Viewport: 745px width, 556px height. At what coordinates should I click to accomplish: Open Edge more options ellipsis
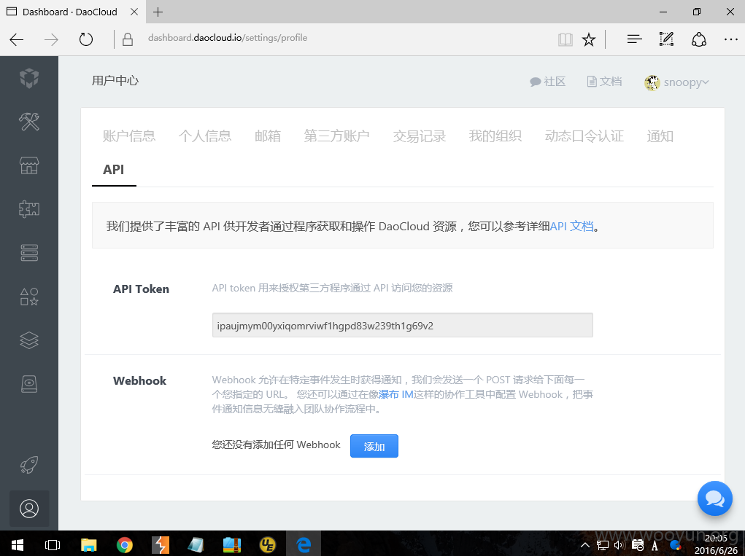tap(730, 39)
